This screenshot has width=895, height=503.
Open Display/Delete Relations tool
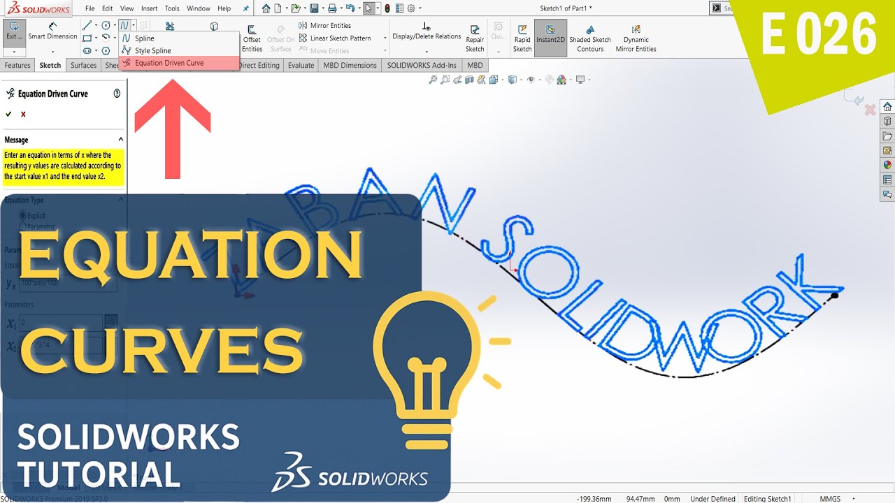tap(427, 31)
